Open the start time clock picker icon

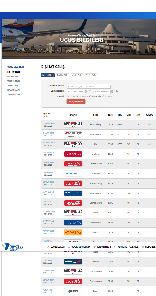click(90, 92)
